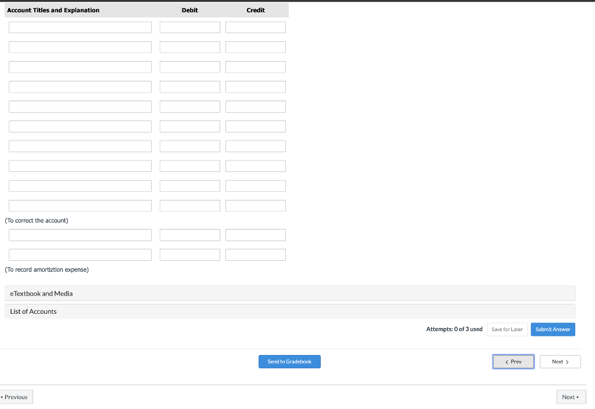Select third row Account Titles field
595x409 pixels.
coord(80,67)
